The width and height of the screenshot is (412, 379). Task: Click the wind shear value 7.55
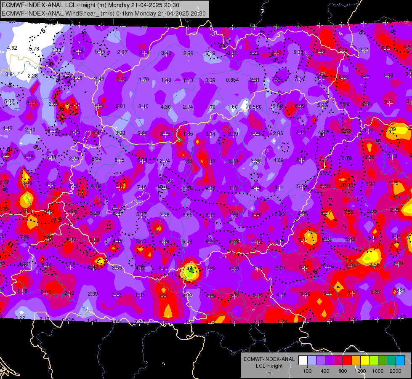pos(349,212)
